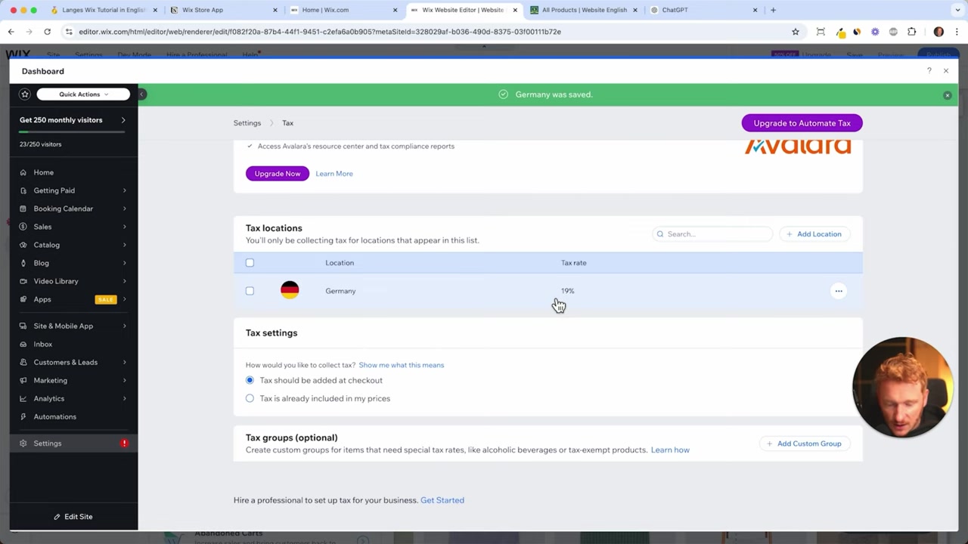968x544 pixels.
Task: Bookmark this page with the star icon
Action: pyautogui.click(x=795, y=32)
